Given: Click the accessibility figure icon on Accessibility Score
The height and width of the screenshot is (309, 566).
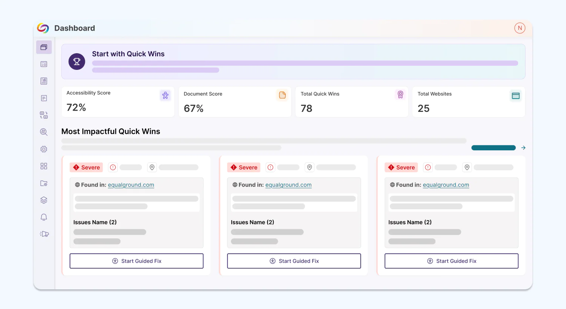Looking at the screenshot, I should [165, 96].
